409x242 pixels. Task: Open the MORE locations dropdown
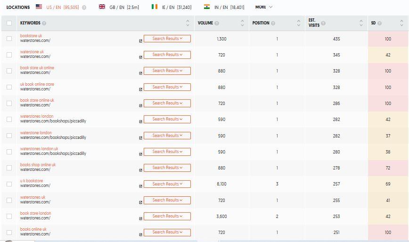264,7
